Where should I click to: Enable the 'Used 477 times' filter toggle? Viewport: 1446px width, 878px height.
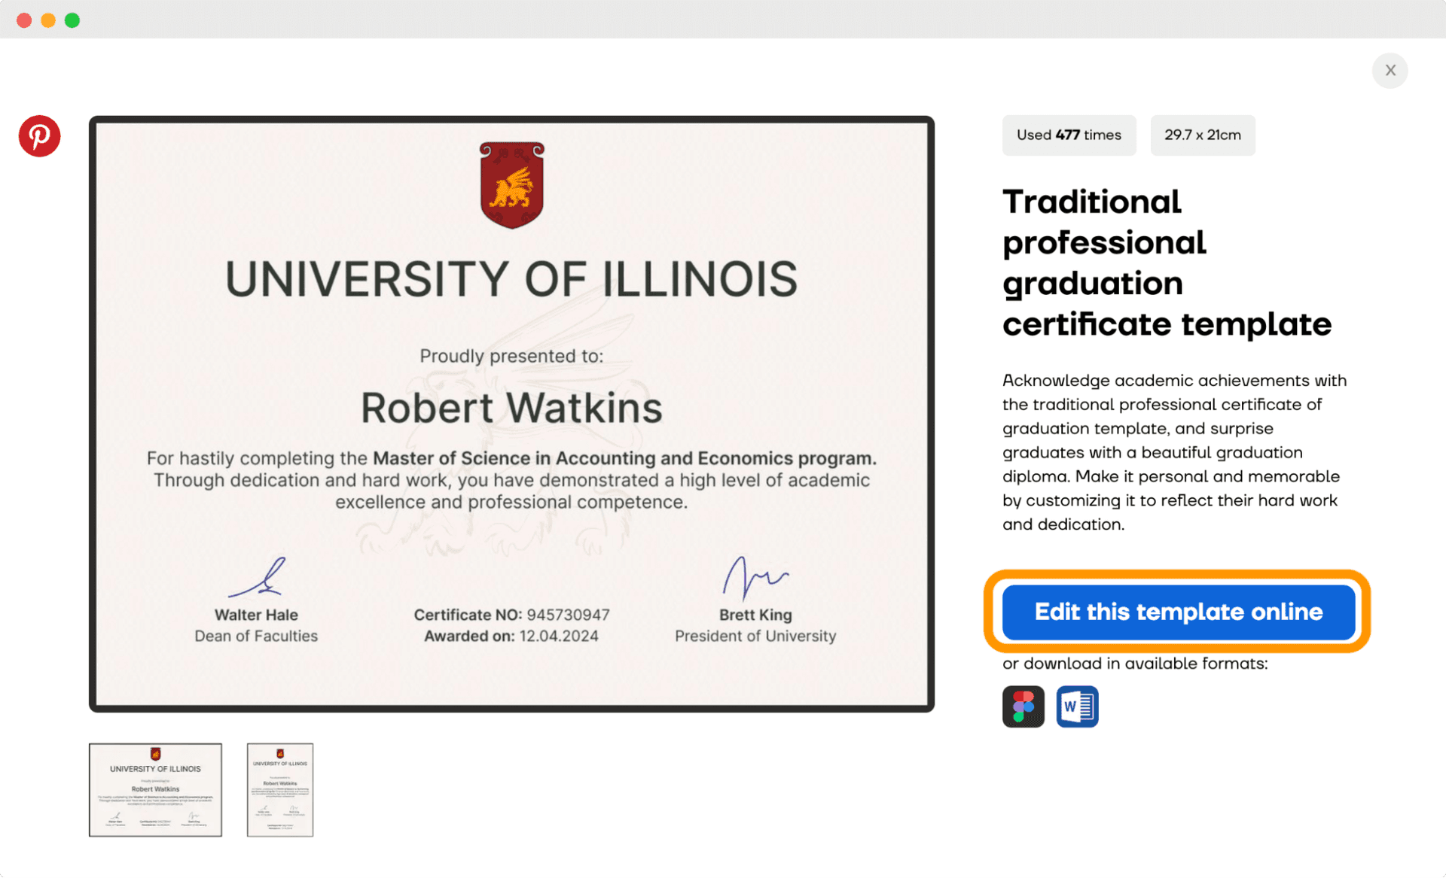click(1068, 134)
